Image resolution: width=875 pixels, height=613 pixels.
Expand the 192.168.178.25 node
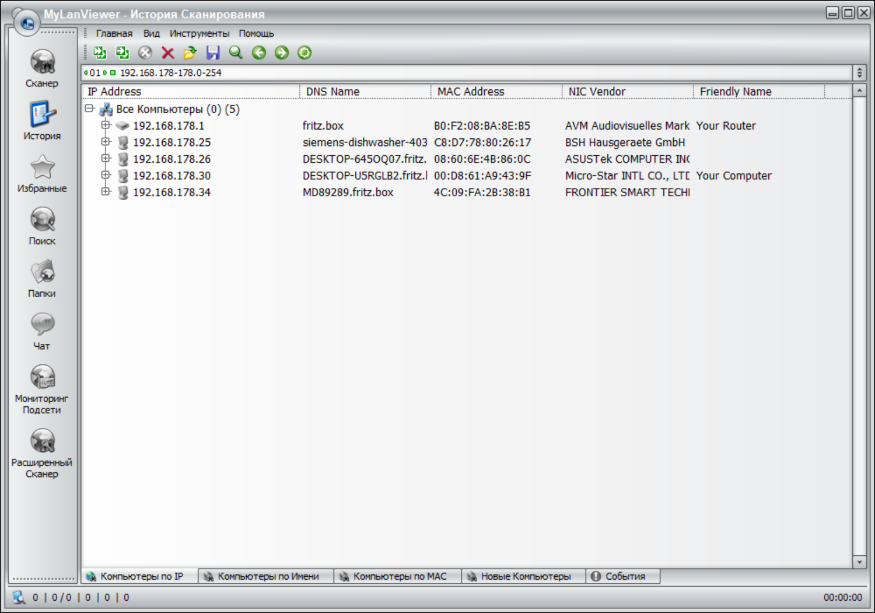coord(106,141)
